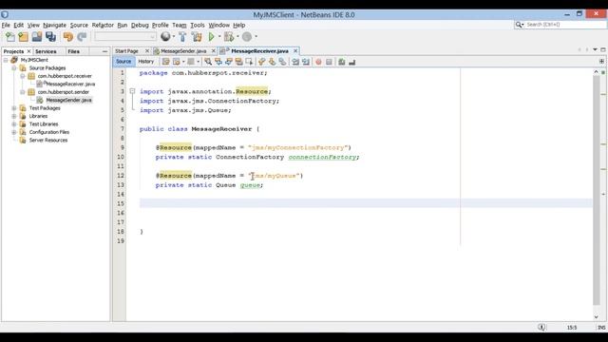Click the notifications icon in status bar

(x=541, y=327)
